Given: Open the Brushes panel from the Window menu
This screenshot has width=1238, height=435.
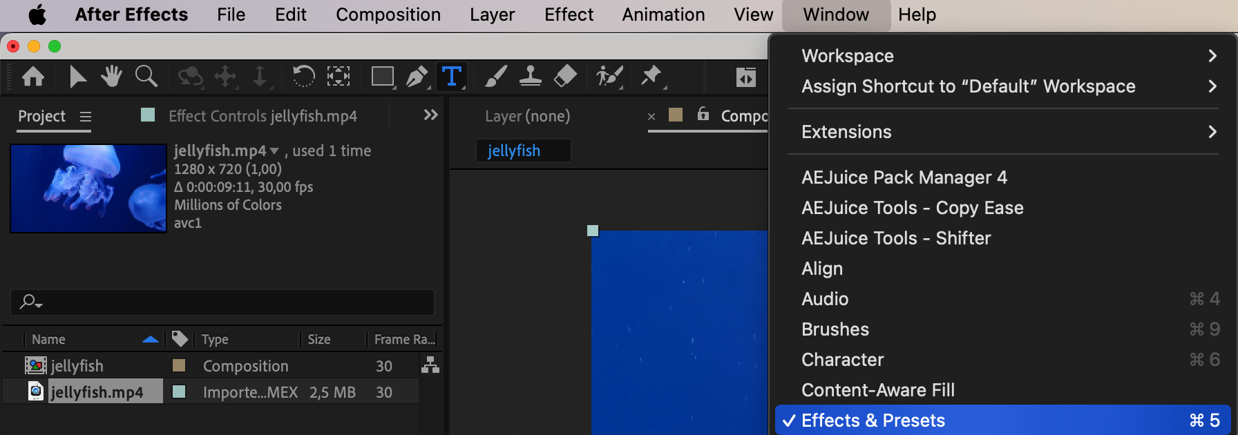Looking at the screenshot, I should 1003,329.
